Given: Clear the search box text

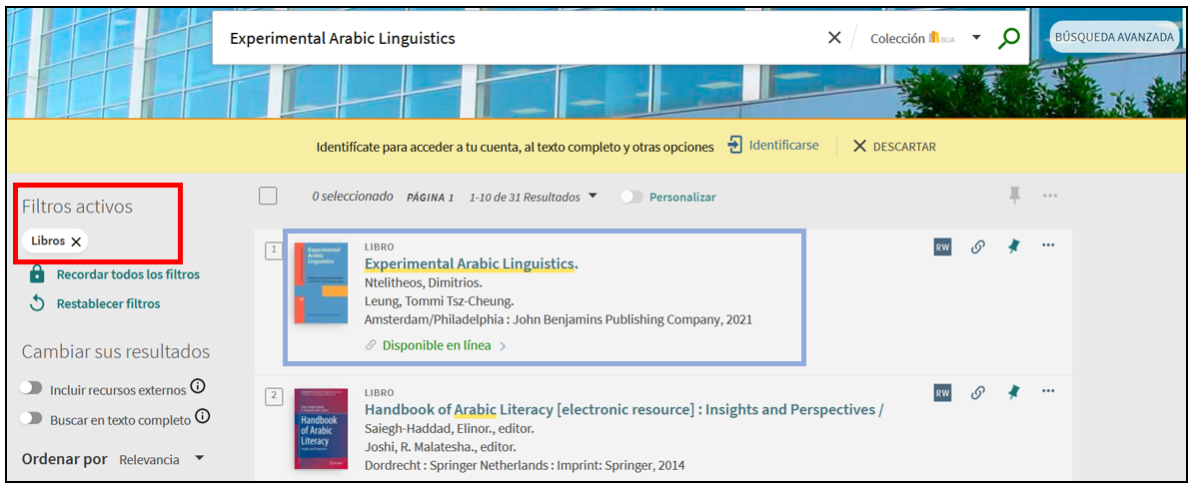Looking at the screenshot, I should pyautogui.click(x=834, y=38).
